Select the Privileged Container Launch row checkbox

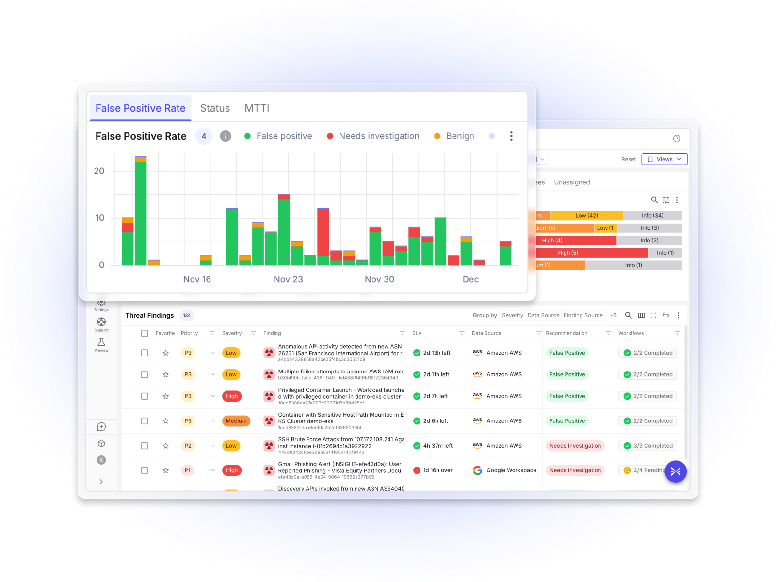coord(145,396)
